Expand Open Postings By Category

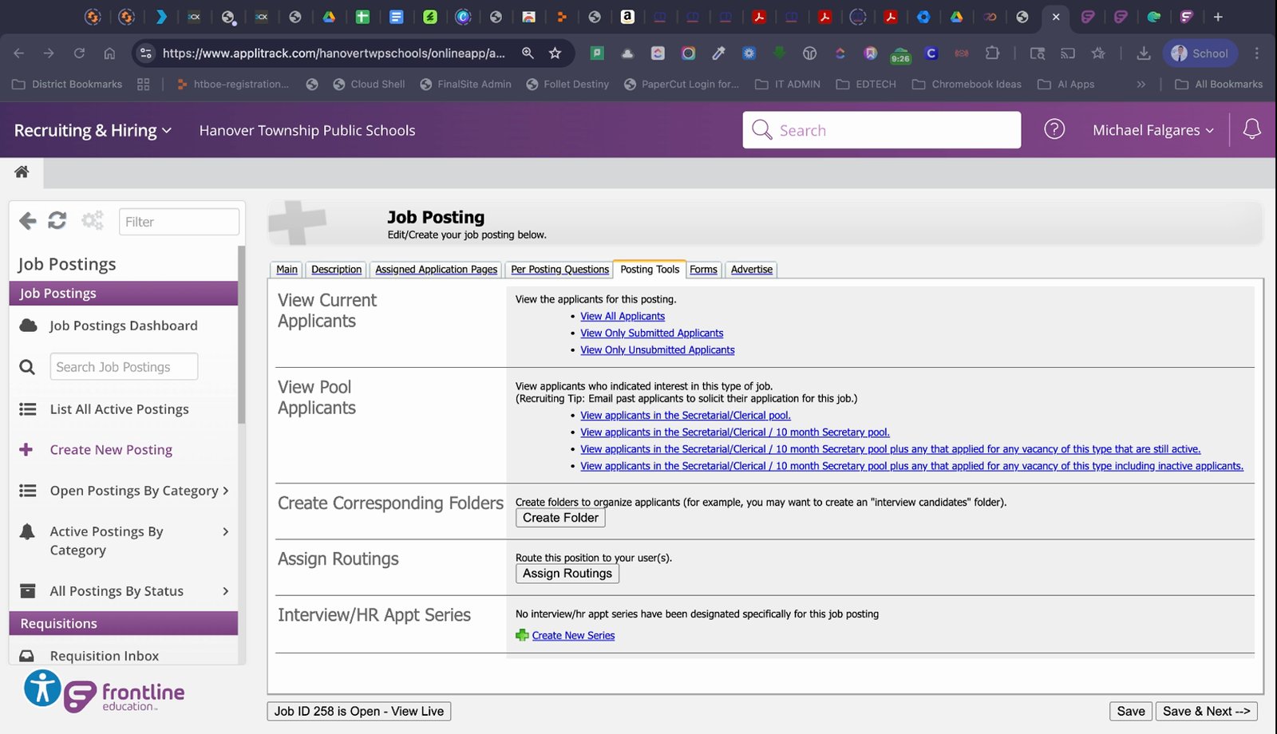click(124, 491)
